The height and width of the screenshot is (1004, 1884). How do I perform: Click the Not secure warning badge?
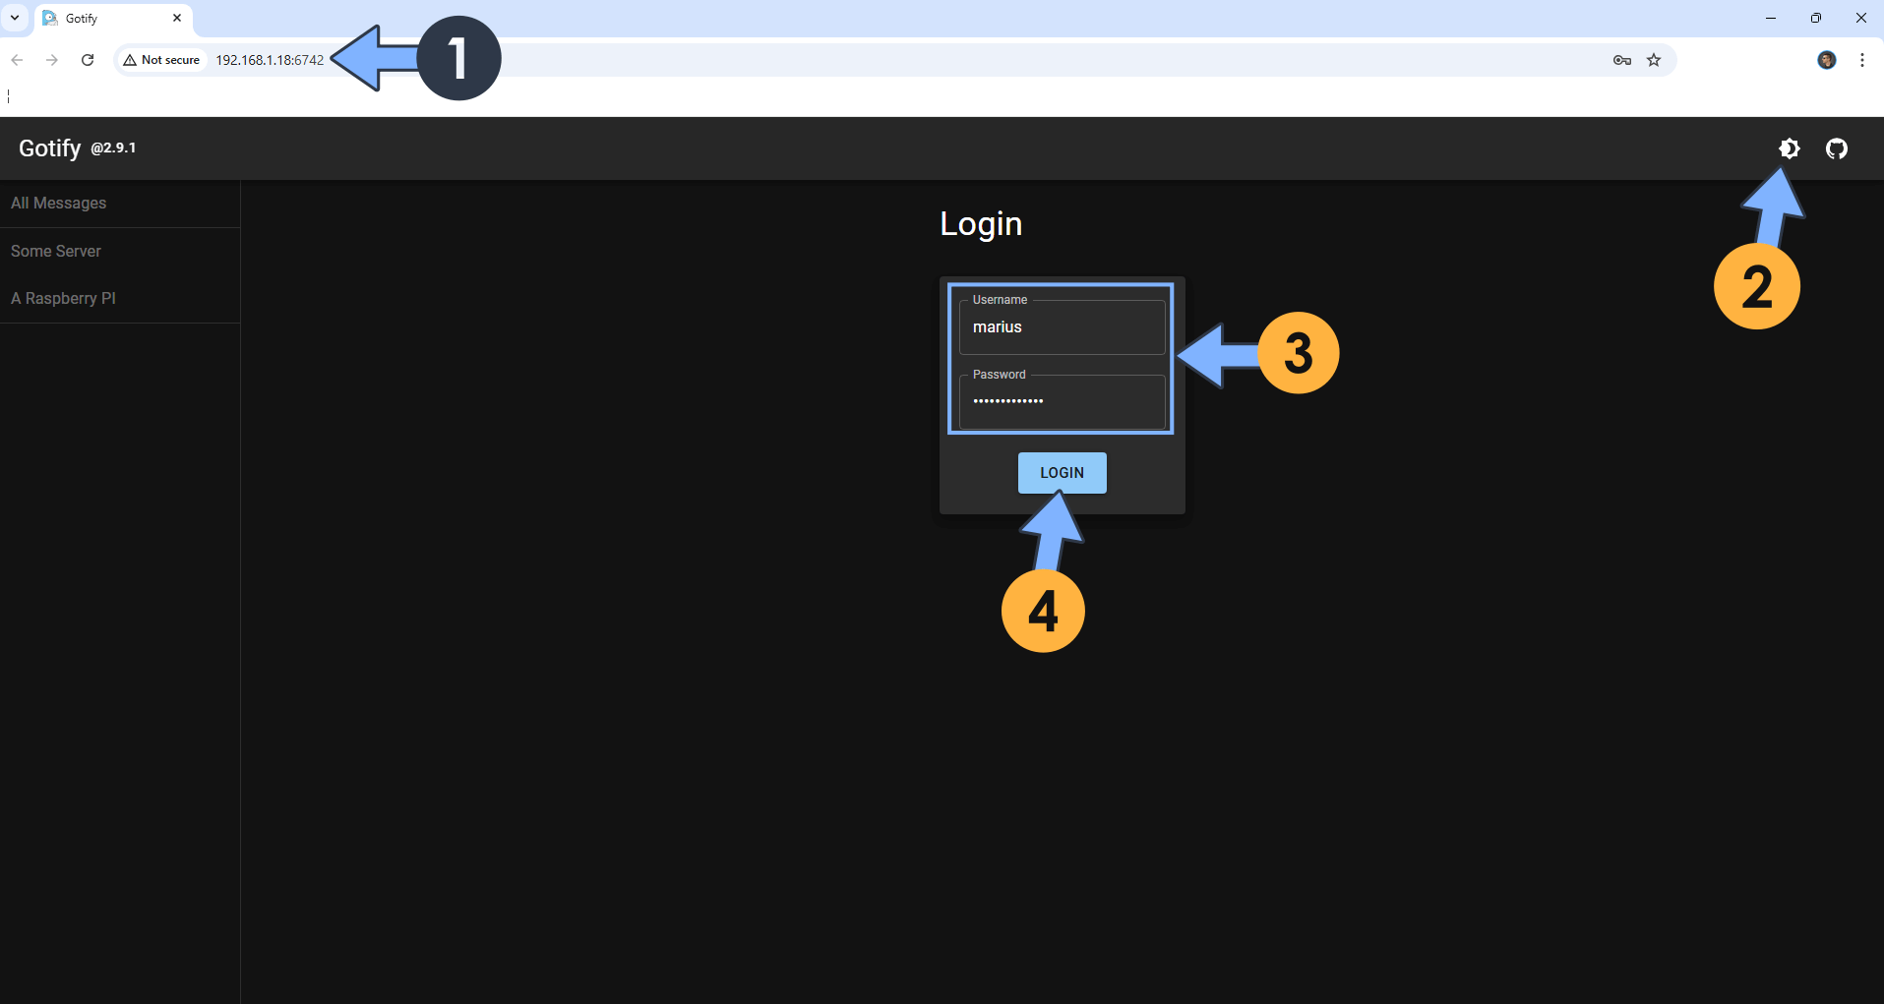pos(162,60)
